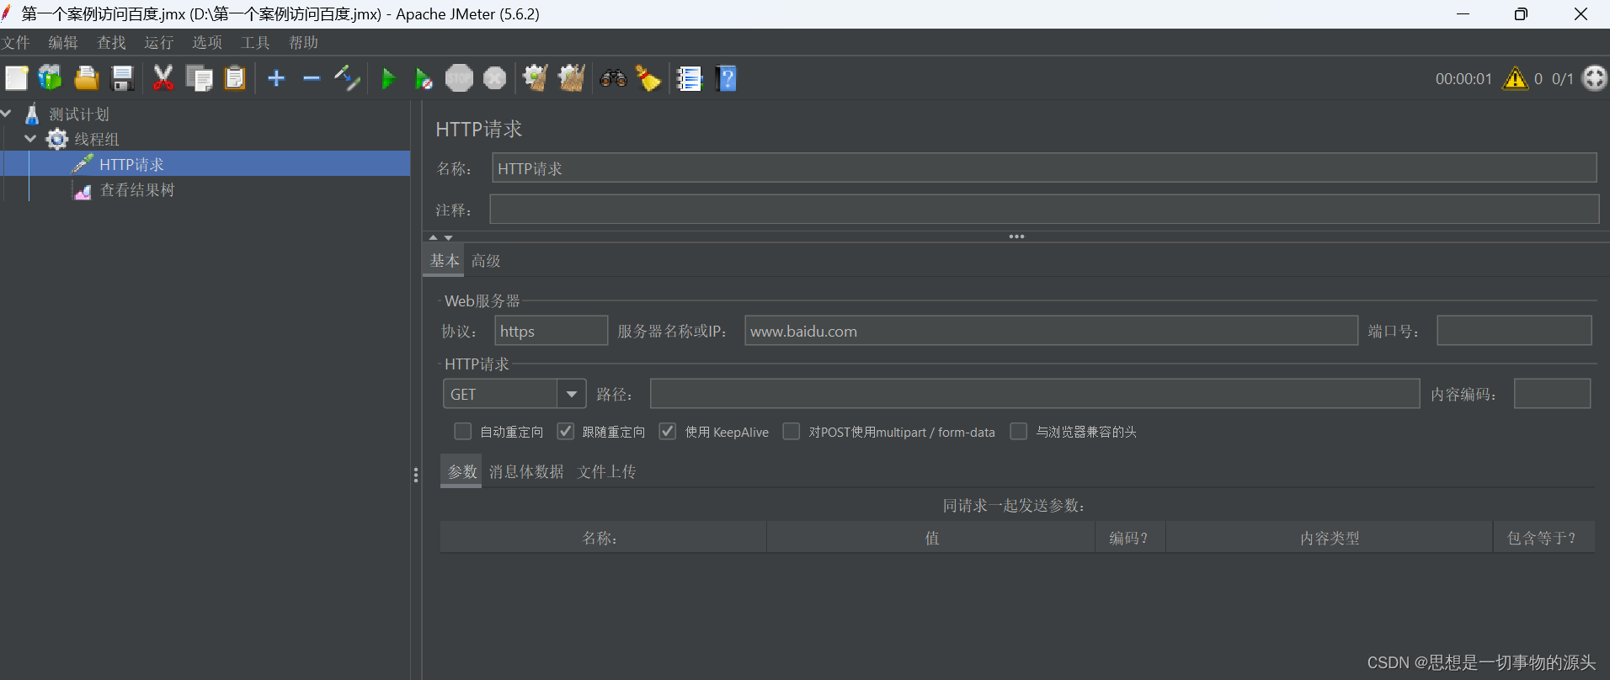Image resolution: width=1610 pixels, height=680 pixels.
Task: Click the down arrow expand splitter
Action: tap(449, 237)
